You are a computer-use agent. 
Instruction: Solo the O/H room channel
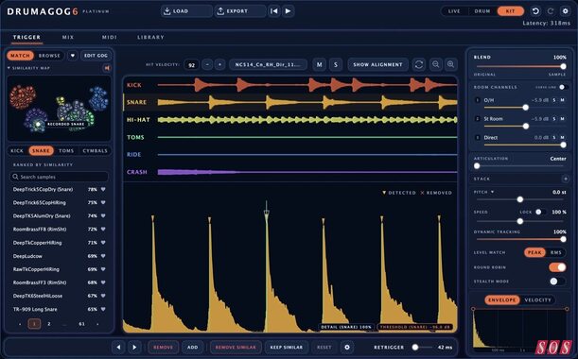click(x=554, y=100)
